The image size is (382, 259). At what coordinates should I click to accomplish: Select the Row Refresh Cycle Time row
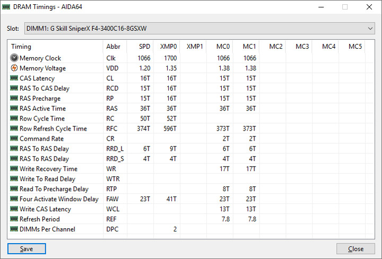click(53, 128)
